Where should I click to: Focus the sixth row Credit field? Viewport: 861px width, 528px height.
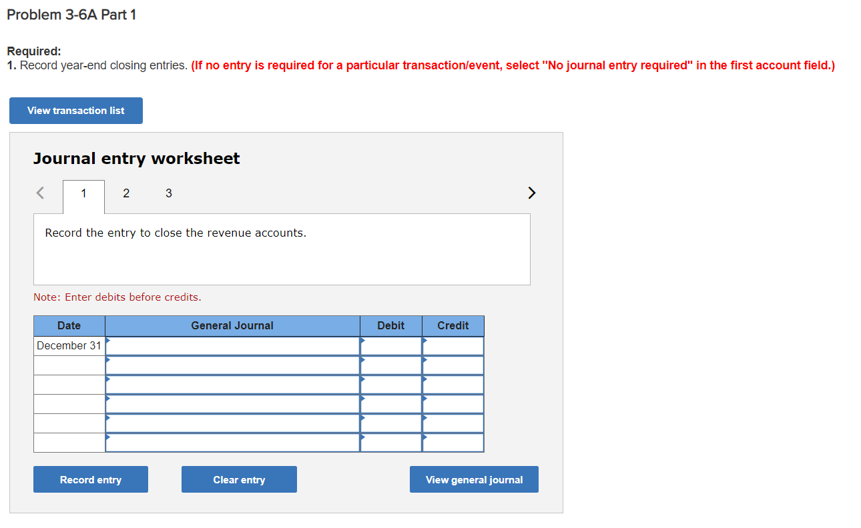pyautogui.click(x=453, y=443)
